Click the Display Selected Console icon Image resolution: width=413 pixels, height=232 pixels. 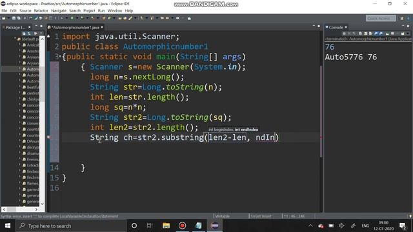pos(392,34)
